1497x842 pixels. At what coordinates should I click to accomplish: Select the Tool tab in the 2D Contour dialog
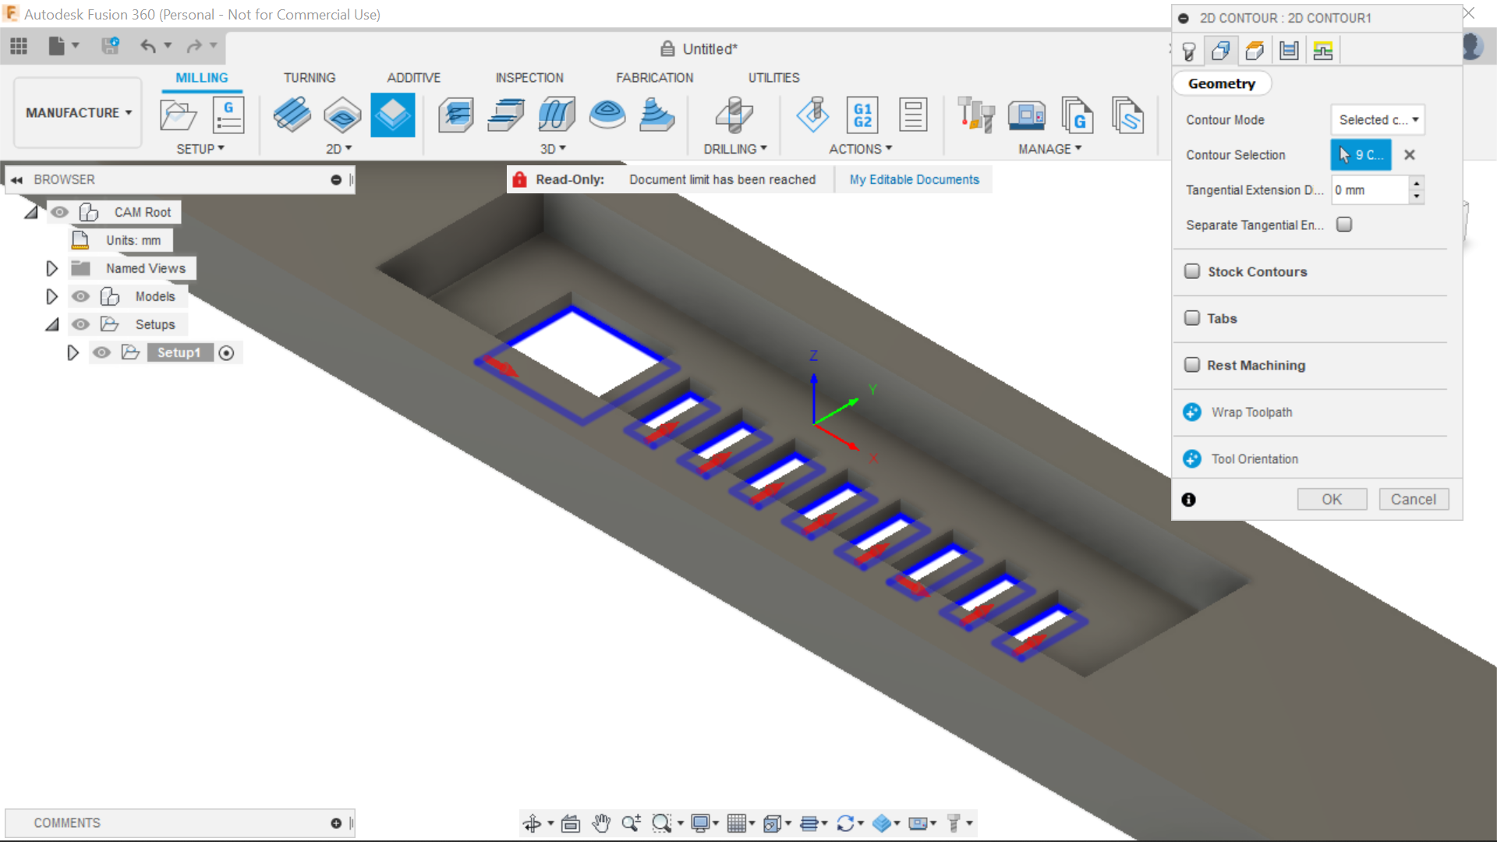tap(1189, 50)
